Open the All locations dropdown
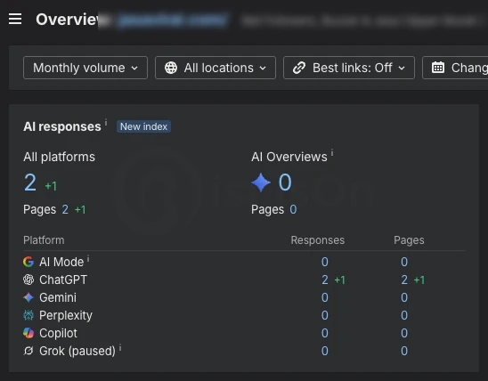The width and height of the screenshot is (488, 381). [x=216, y=68]
